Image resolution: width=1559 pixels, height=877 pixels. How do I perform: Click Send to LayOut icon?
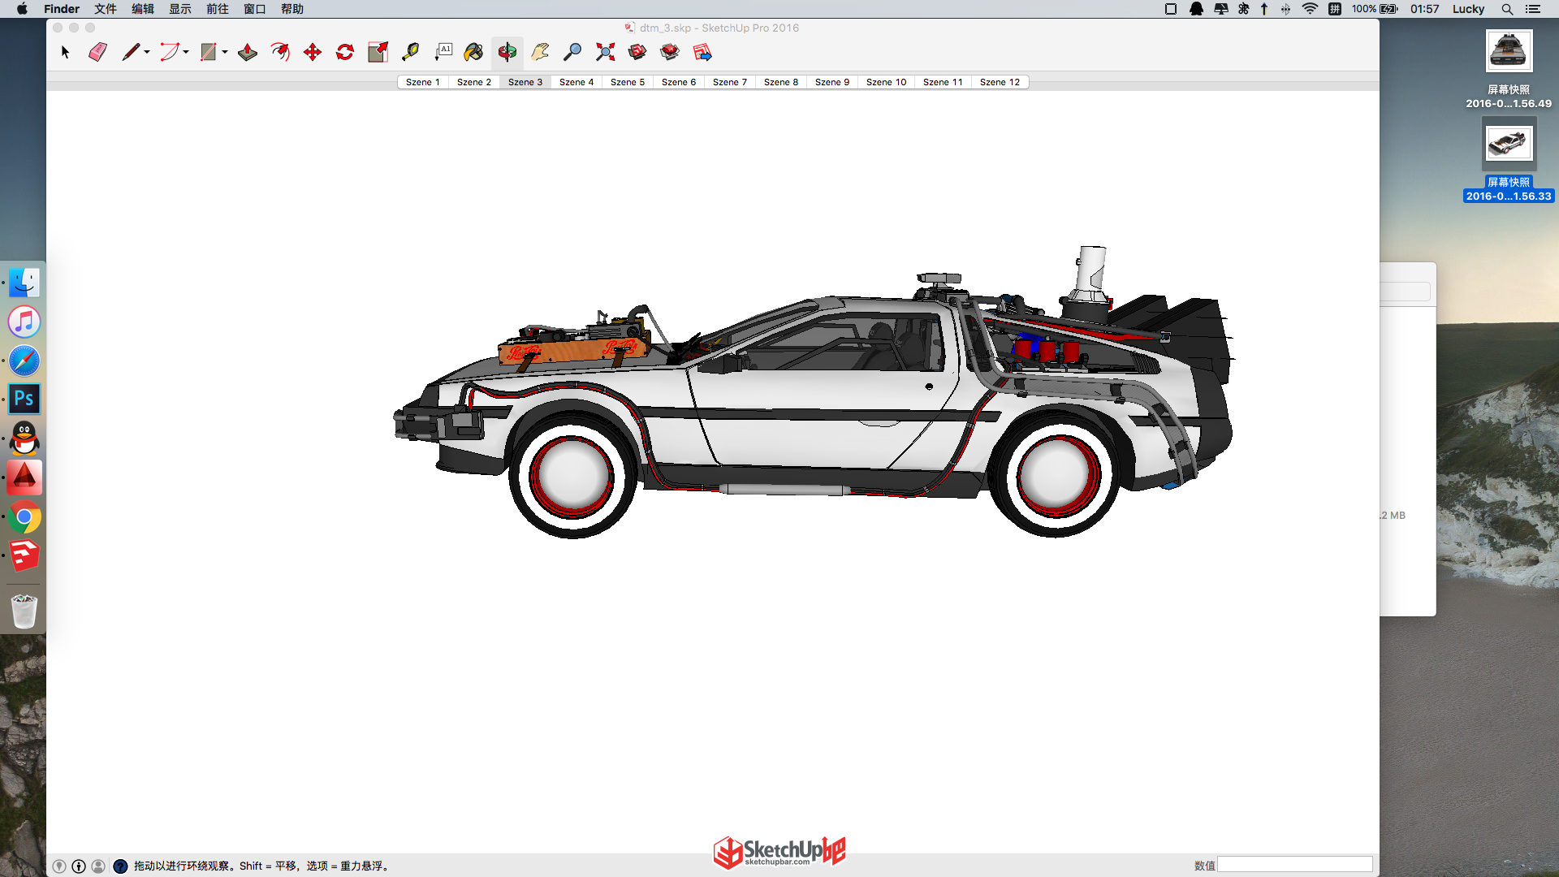[x=702, y=52]
